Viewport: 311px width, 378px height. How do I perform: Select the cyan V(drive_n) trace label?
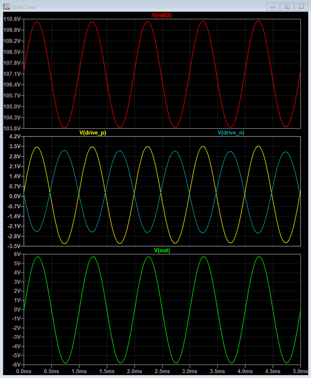[231, 132]
